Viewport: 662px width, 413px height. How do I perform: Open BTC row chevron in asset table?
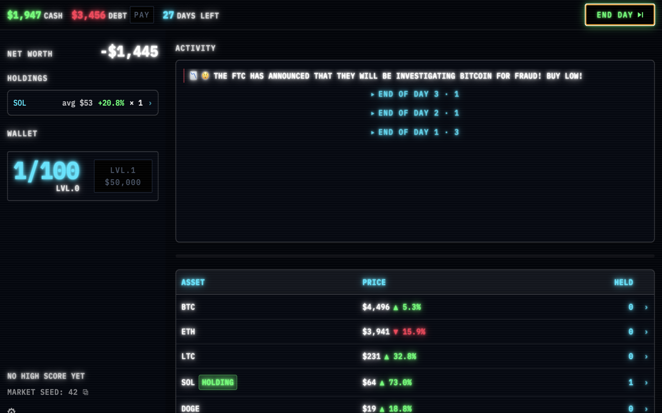pos(646,307)
